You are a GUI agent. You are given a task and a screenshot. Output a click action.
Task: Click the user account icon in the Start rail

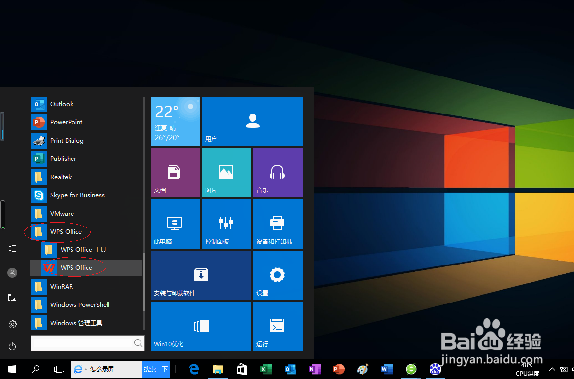coord(12,273)
